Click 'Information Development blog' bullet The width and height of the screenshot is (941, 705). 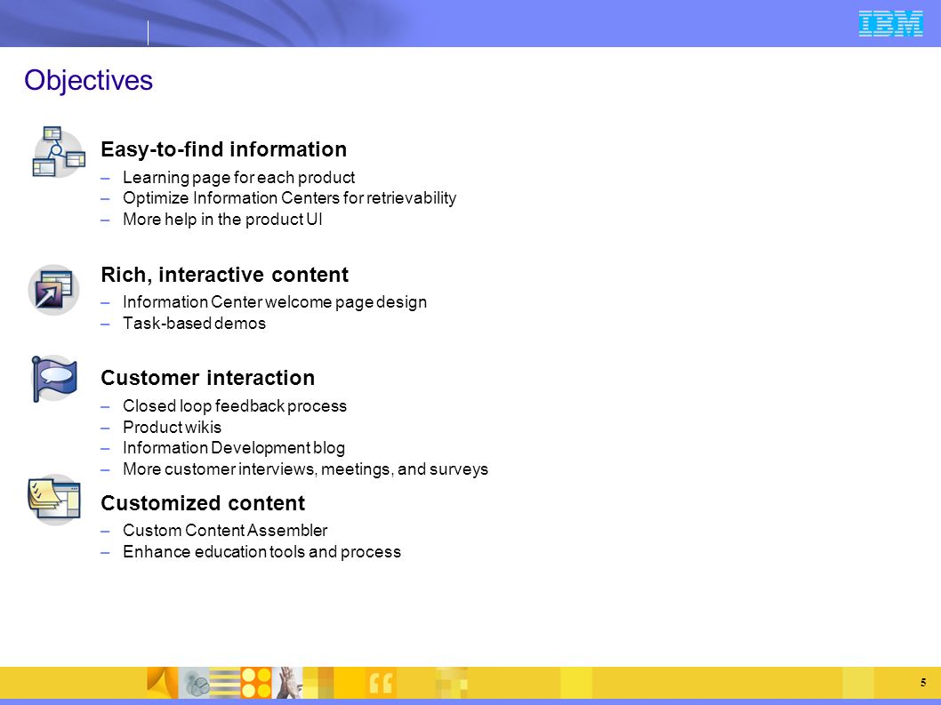[x=234, y=448]
